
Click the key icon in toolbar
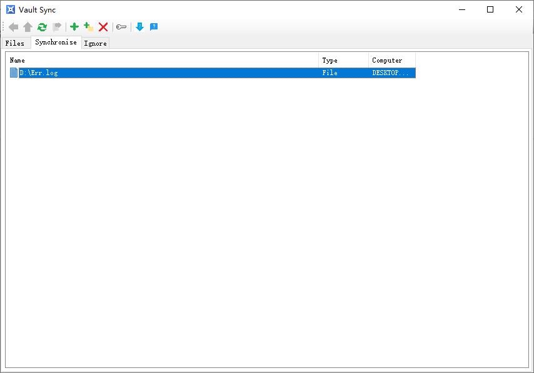pyautogui.click(x=121, y=27)
